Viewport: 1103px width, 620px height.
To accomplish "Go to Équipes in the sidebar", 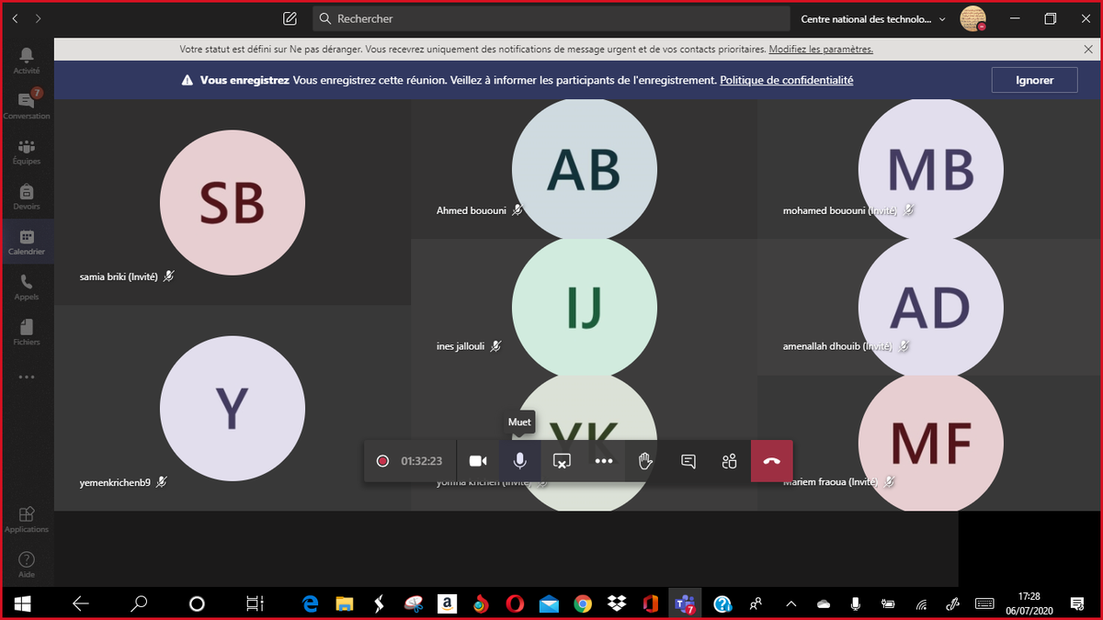I will 27,152.
